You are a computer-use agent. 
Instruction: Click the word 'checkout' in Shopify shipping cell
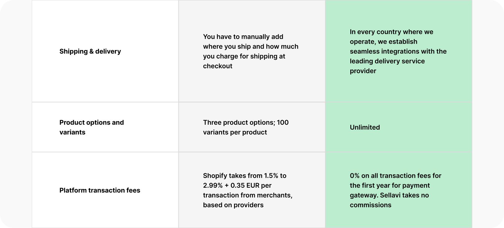[x=217, y=66]
